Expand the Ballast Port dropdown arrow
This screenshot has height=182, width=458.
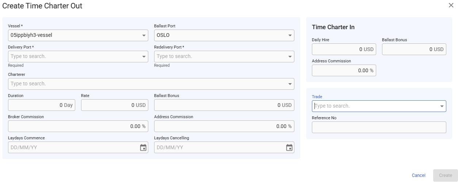click(x=290, y=35)
